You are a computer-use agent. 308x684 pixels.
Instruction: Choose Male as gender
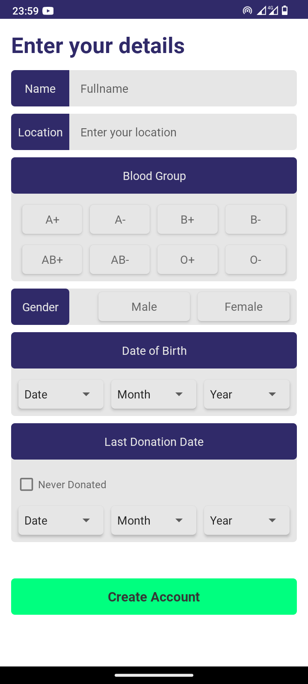pyautogui.click(x=144, y=307)
